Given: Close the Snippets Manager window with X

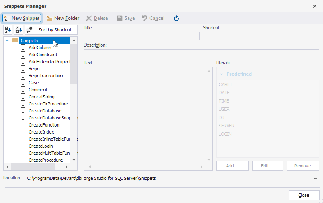Looking at the screenshot, I should pyautogui.click(x=315, y=6).
